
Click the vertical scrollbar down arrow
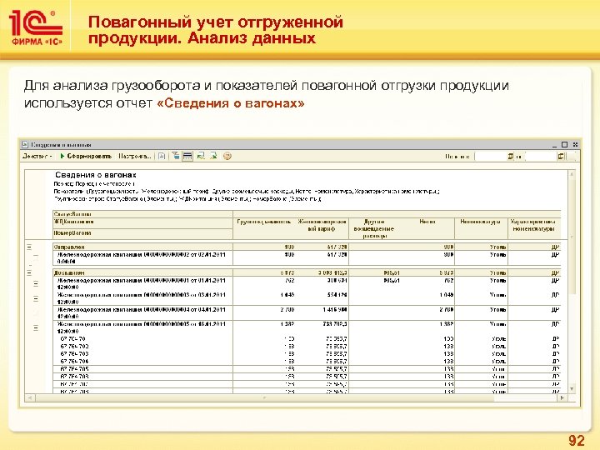(x=572, y=389)
